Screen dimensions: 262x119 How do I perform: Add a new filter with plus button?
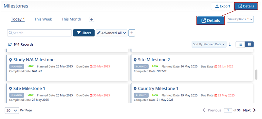click(x=132, y=33)
